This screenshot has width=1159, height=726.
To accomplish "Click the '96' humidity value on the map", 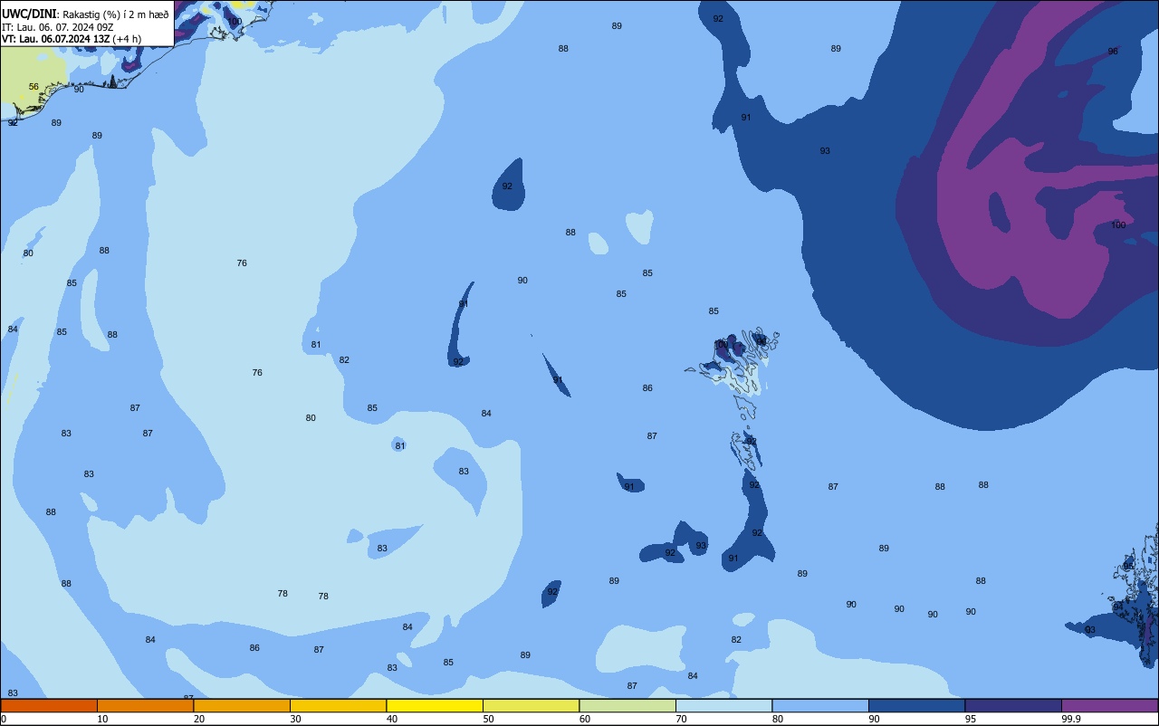I will point(1113,52).
